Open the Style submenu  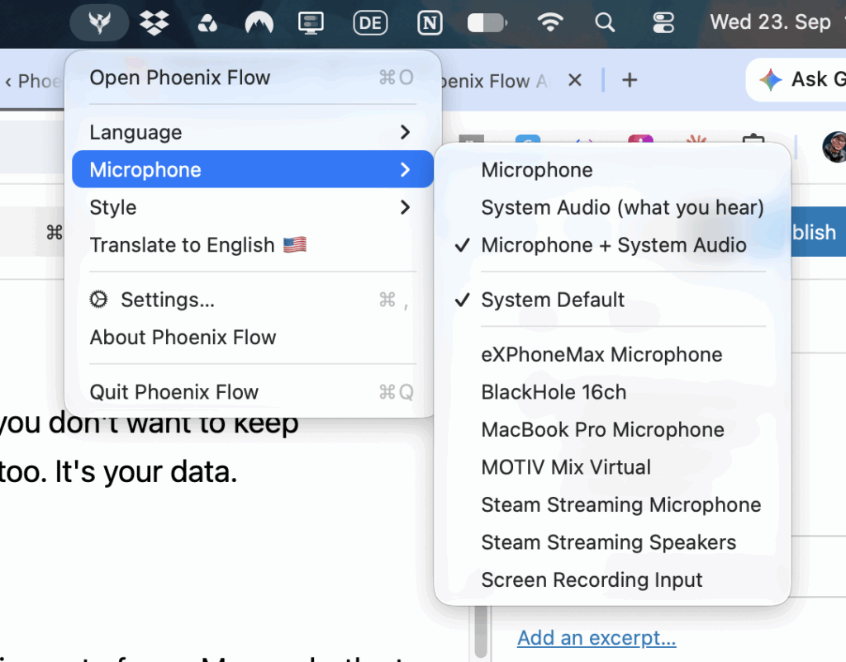253,207
